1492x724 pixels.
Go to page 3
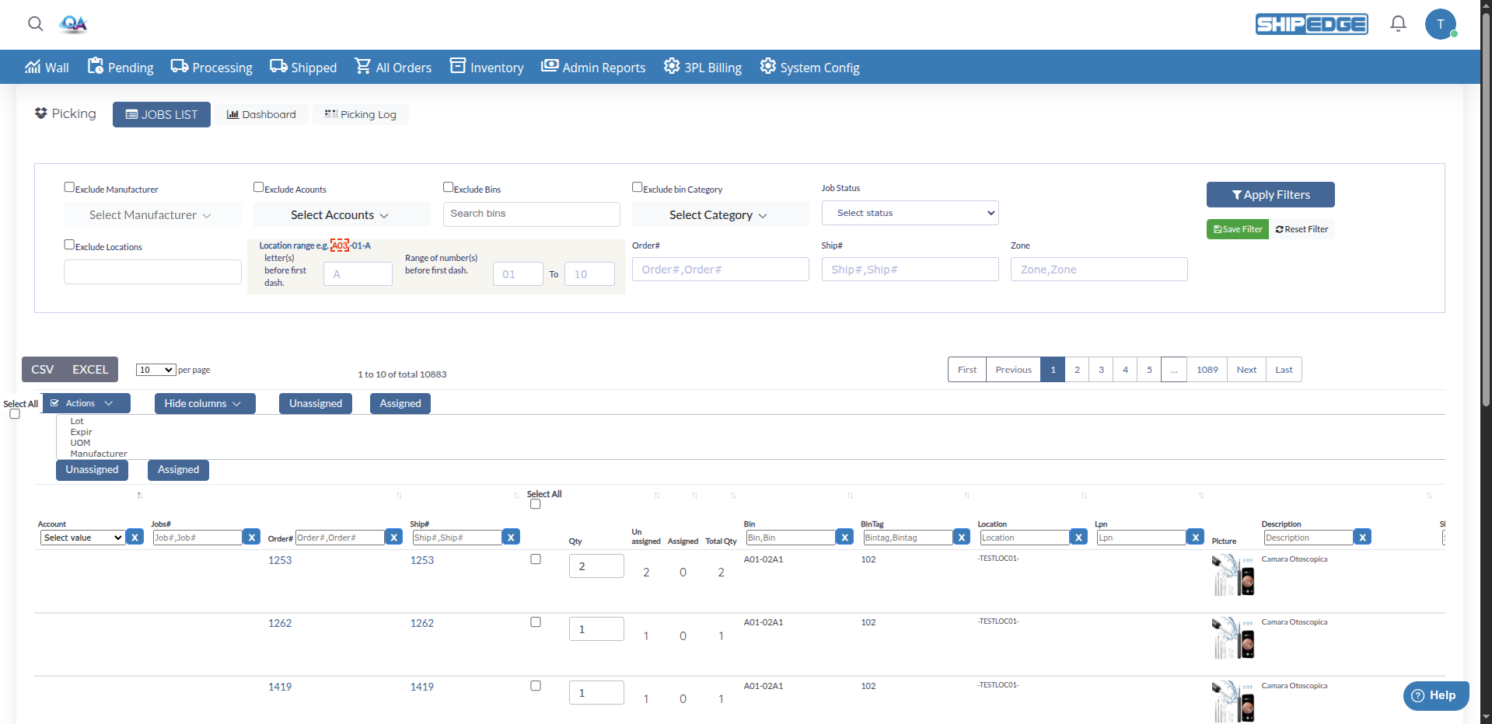tap(1101, 370)
